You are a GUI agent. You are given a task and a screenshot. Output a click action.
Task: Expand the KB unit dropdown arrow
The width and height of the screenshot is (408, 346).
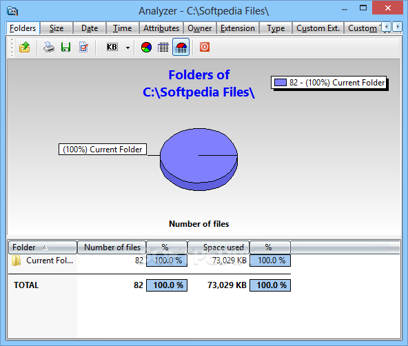pyautogui.click(x=127, y=48)
